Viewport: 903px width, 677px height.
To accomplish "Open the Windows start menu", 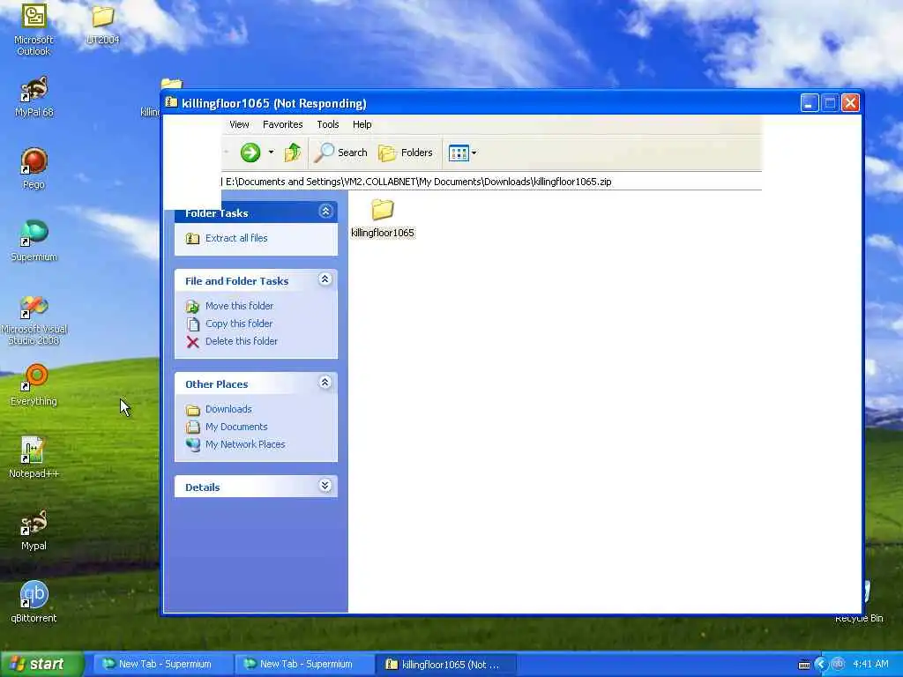I will pos(41,665).
